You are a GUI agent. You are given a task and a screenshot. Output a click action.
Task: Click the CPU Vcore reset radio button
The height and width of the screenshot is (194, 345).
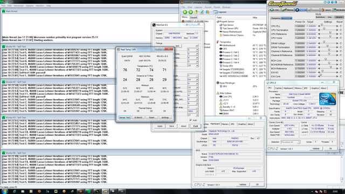[341, 38]
